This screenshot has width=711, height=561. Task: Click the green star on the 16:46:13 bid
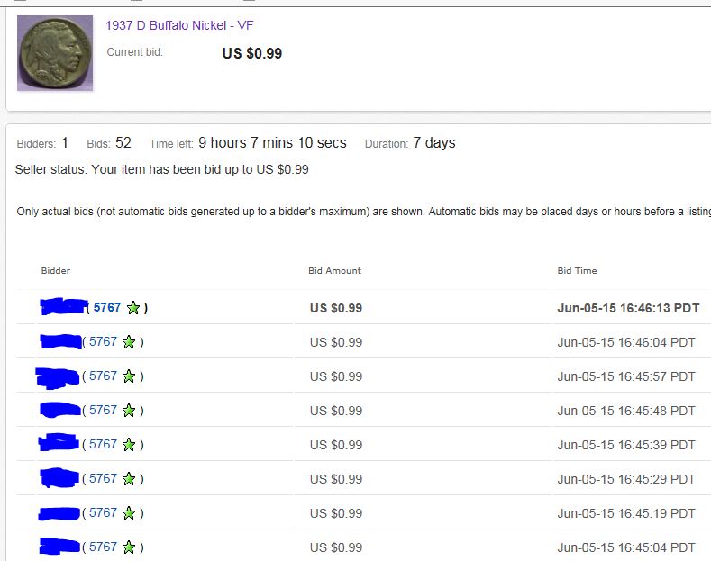pos(133,308)
